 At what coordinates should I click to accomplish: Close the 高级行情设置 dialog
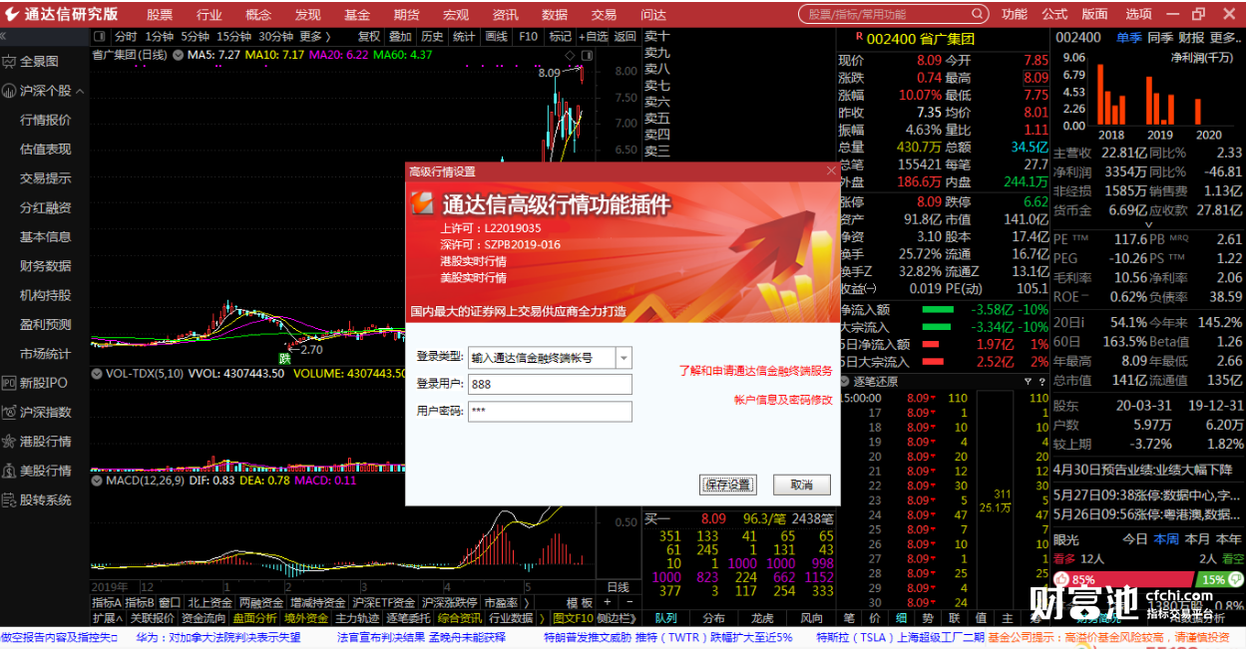point(830,171)
